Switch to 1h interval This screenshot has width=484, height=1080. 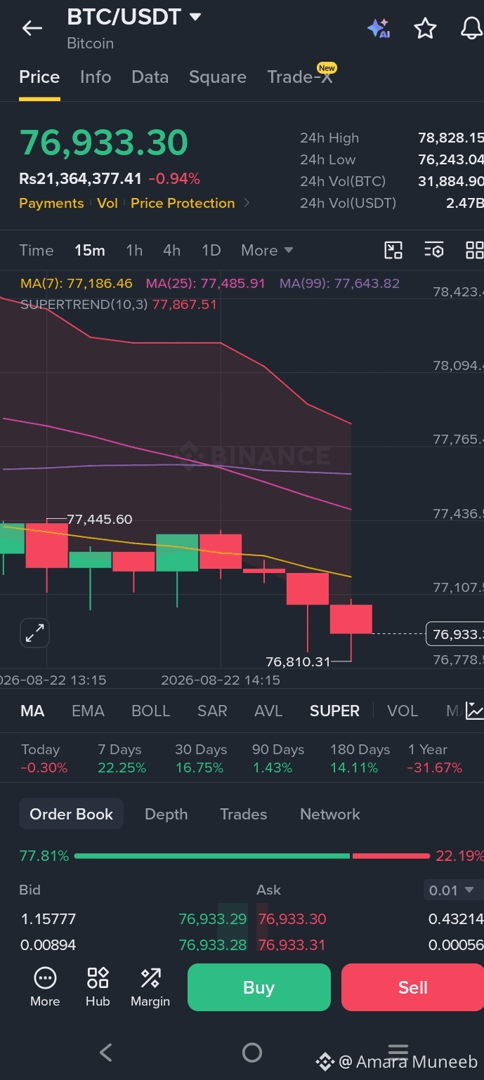click(134, 250)
